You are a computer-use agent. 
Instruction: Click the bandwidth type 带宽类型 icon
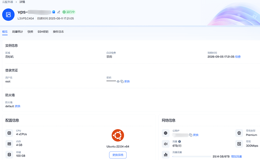(239, 133)
